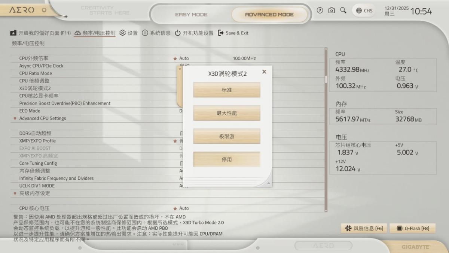Screen dimensions: 449x253
Task: Click the 10:54 clock display
Action: 421,12
